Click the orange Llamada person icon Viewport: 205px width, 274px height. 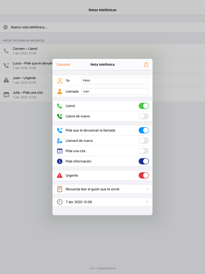pos(60,92)
